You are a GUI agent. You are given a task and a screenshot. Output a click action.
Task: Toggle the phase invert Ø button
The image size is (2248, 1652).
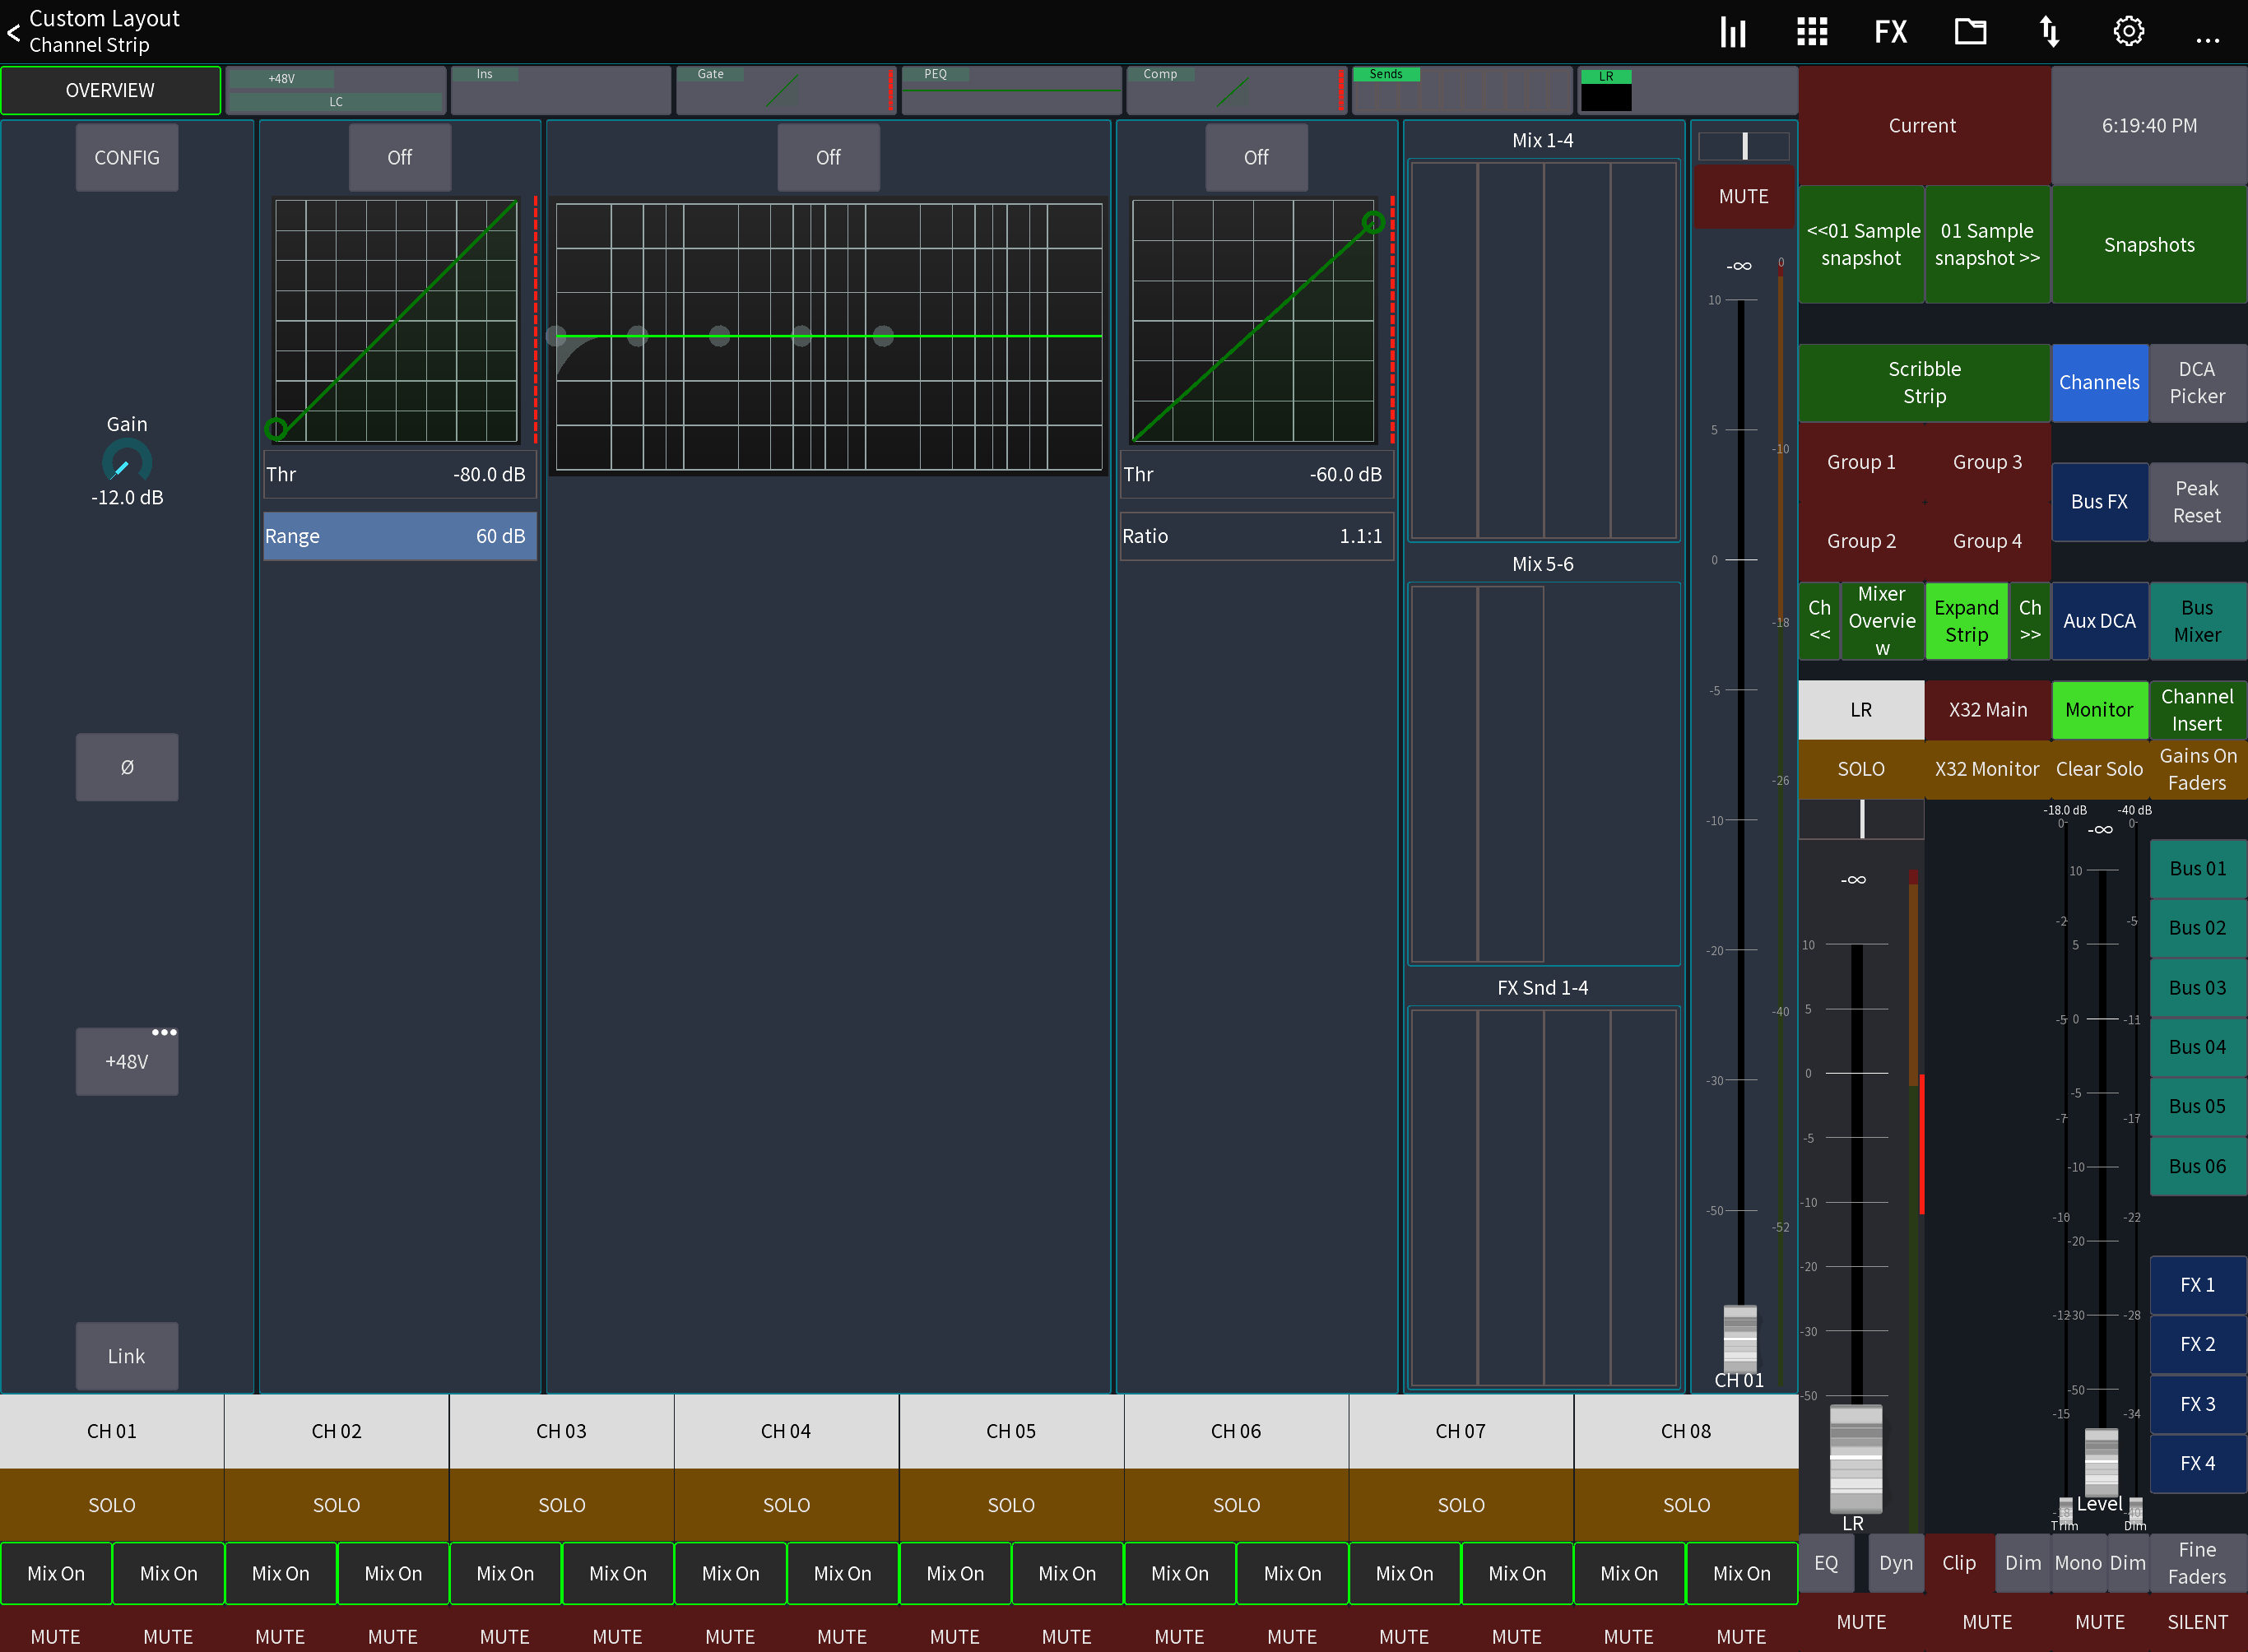pos(126,767)
